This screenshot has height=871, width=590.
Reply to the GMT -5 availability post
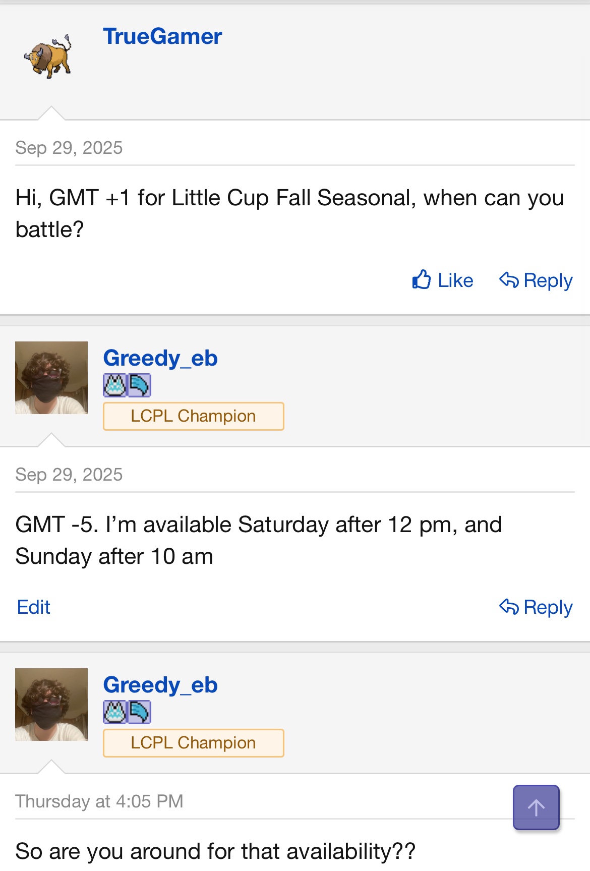(x=536, y=607)
